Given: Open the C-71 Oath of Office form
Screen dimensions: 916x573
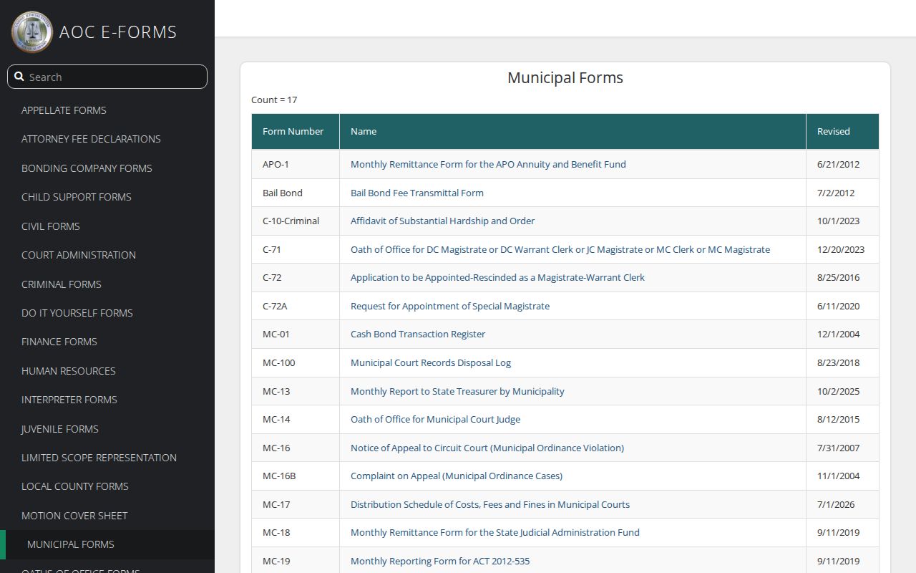Looking at the screenshot, I should pyautogui.click(x=560, y=249).
